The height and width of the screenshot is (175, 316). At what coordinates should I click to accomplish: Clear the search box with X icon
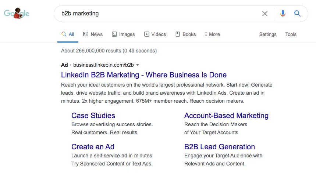click(x=265, y=14)
